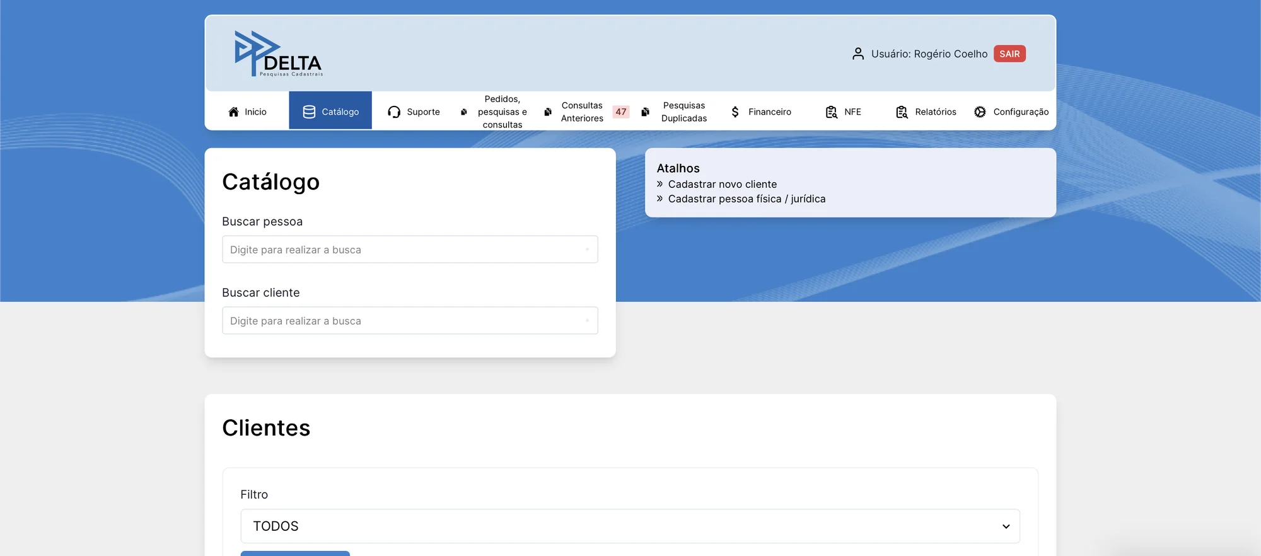Click the chevron icon before Cadastrar pessoa física / jurídica
This screenshot has width=1261, height=556.
pos(660,199)
